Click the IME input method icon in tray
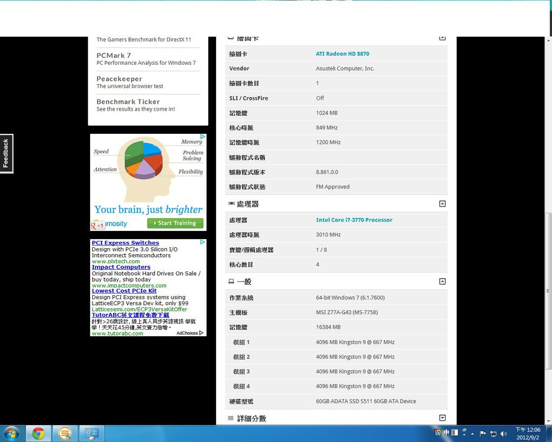Viewport: 552px width, 442px height. 438,433
